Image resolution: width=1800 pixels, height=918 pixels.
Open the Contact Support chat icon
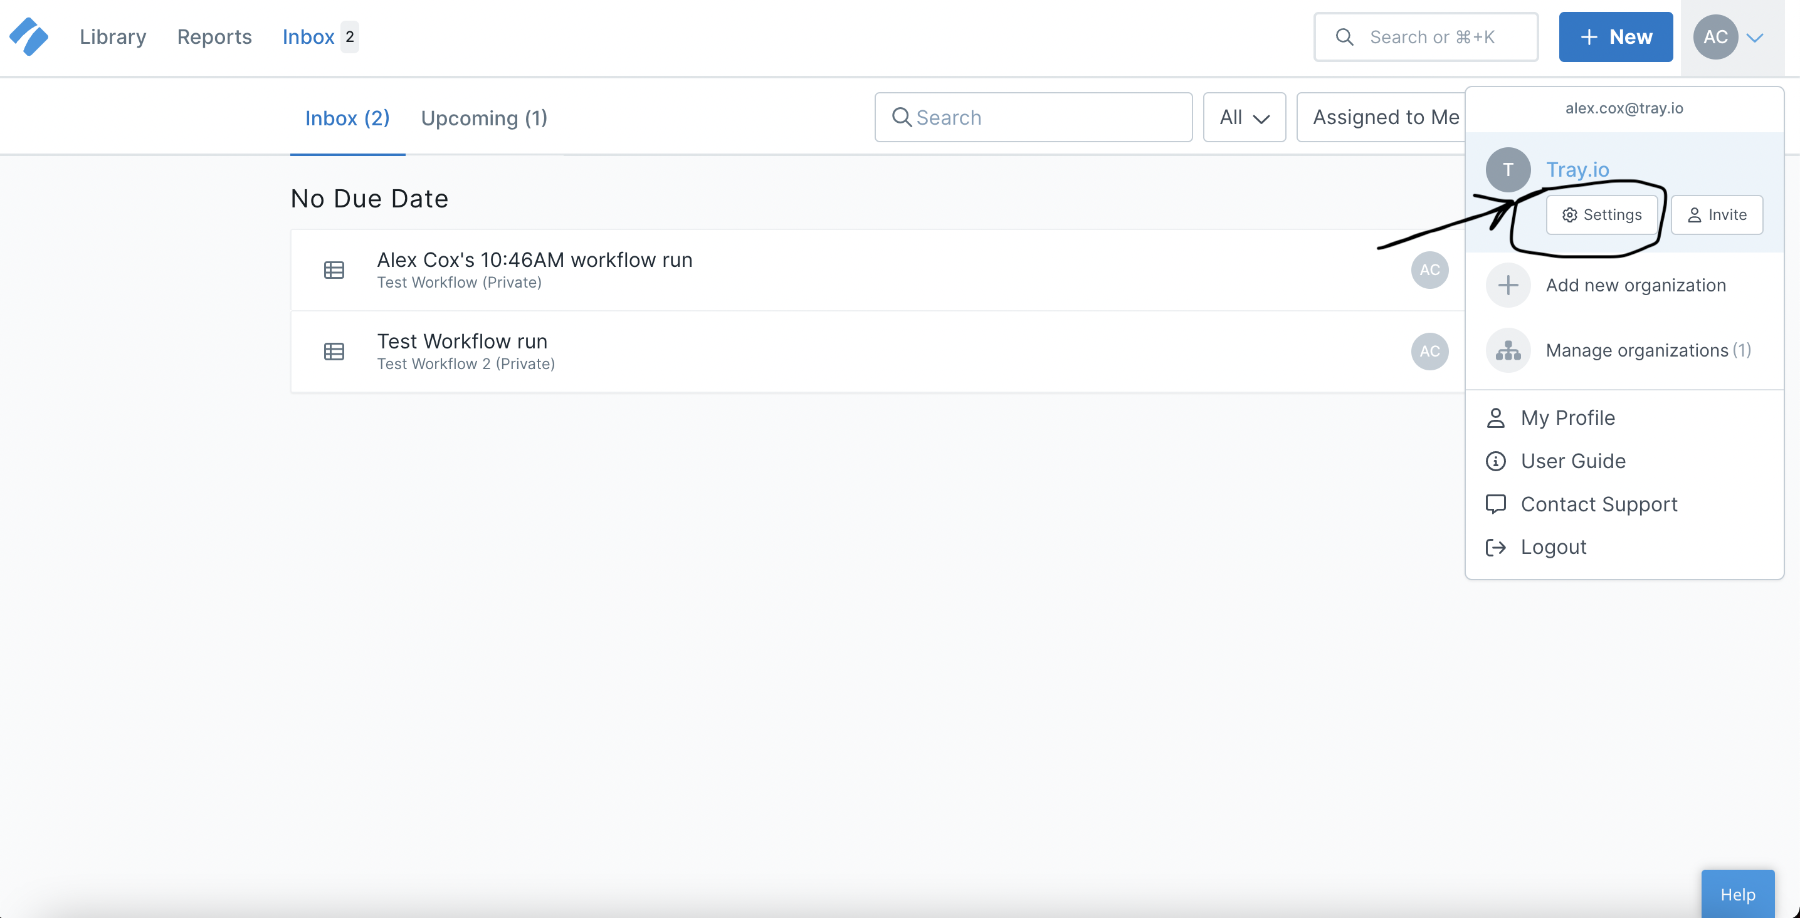1496,504
